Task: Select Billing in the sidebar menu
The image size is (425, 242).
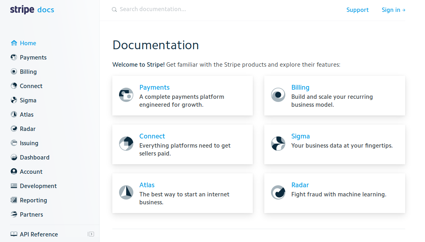Action: [x=28, y=72]
